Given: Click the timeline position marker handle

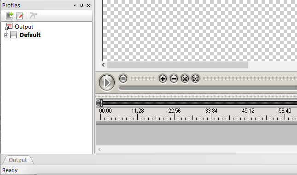Looking at the screenshot, I should [x=99, y=103].
